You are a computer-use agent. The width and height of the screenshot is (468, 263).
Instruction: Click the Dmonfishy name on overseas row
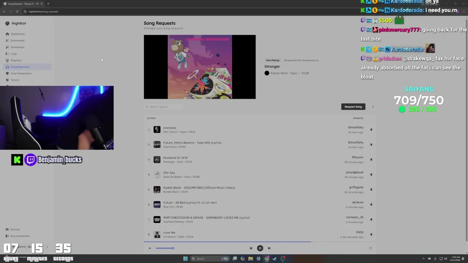(356, 127)
